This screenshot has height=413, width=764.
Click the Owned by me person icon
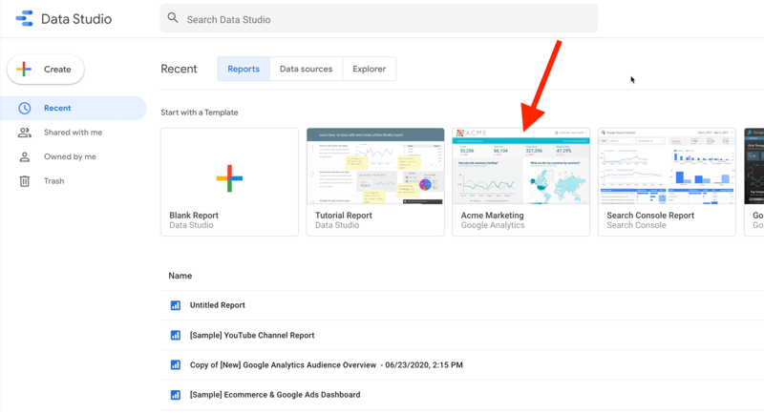tap(25, 156)
